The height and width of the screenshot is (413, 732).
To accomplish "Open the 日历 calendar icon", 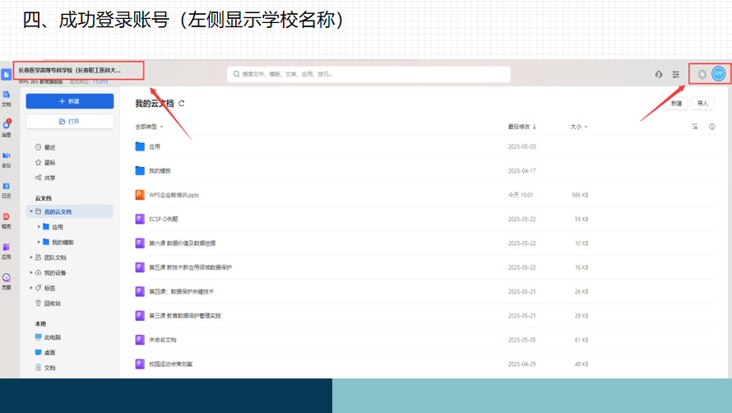I will click(x=6, y=190).
